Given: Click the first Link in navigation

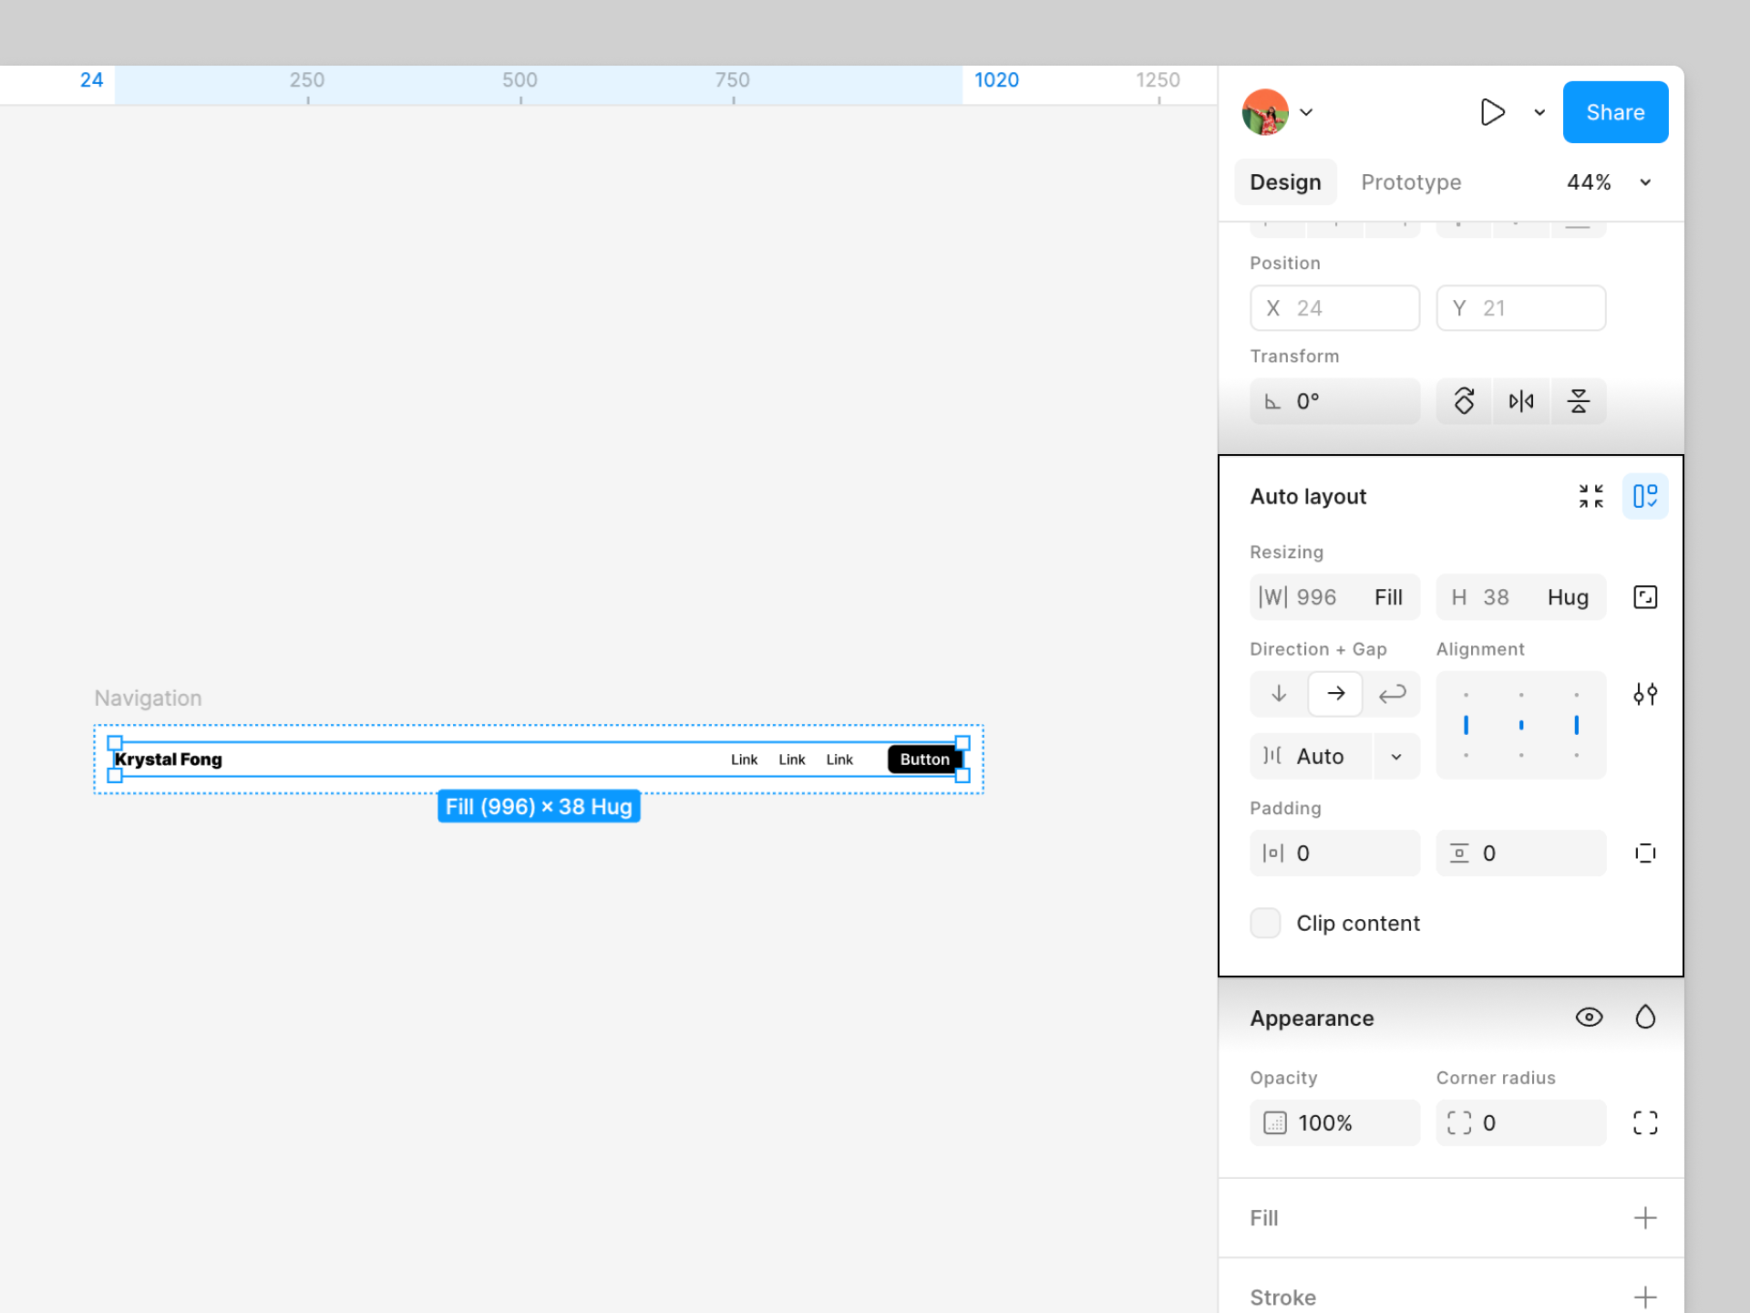Looking at the screenshot, I should tap(744, 760).
